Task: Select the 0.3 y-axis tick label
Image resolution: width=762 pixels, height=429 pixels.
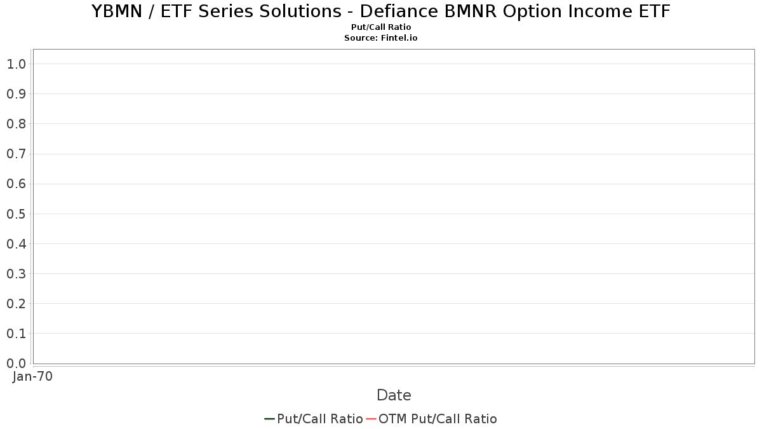Action: point(16,274)
